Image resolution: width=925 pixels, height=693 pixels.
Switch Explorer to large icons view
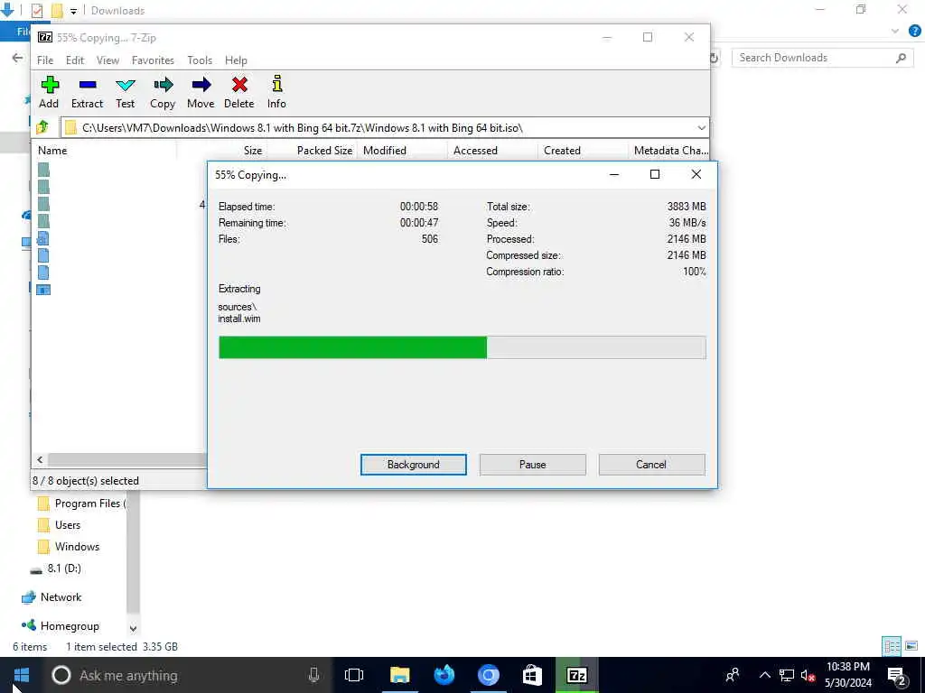[x=911, y=646]
